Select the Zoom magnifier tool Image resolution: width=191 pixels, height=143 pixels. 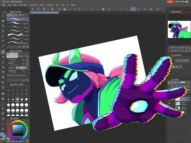3,16
